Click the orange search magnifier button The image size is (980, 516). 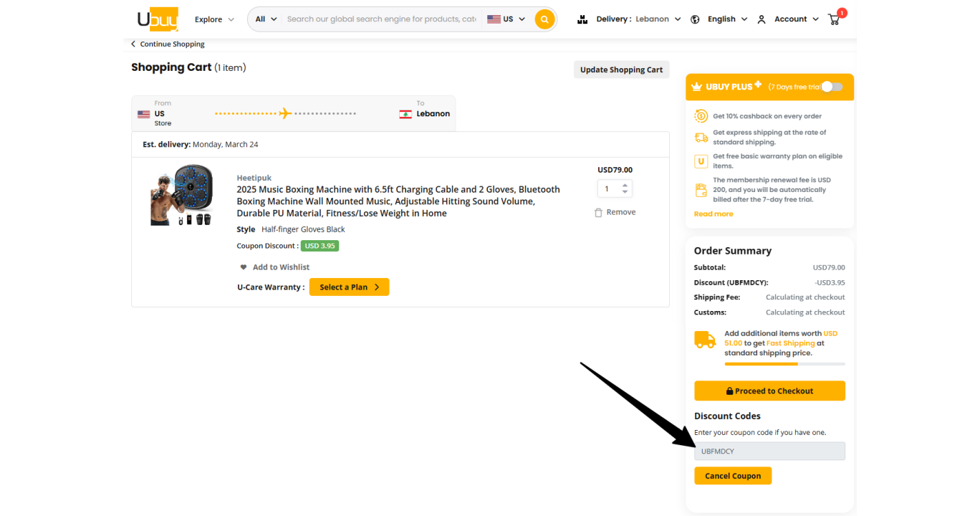click(544, 19)
